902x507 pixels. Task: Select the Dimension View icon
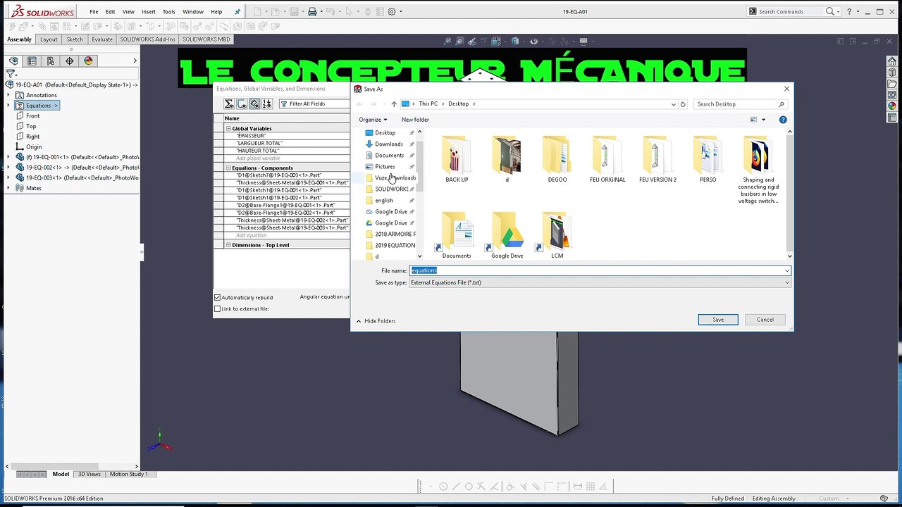(254, 104)
